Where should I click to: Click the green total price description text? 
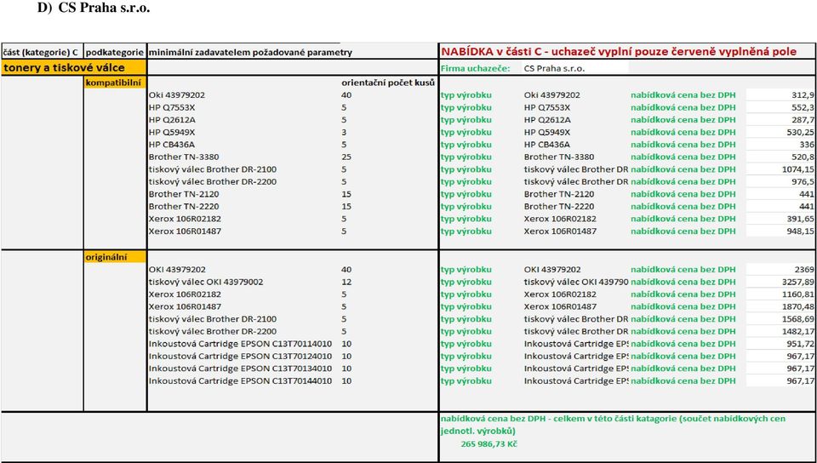(x=613, y=425)
